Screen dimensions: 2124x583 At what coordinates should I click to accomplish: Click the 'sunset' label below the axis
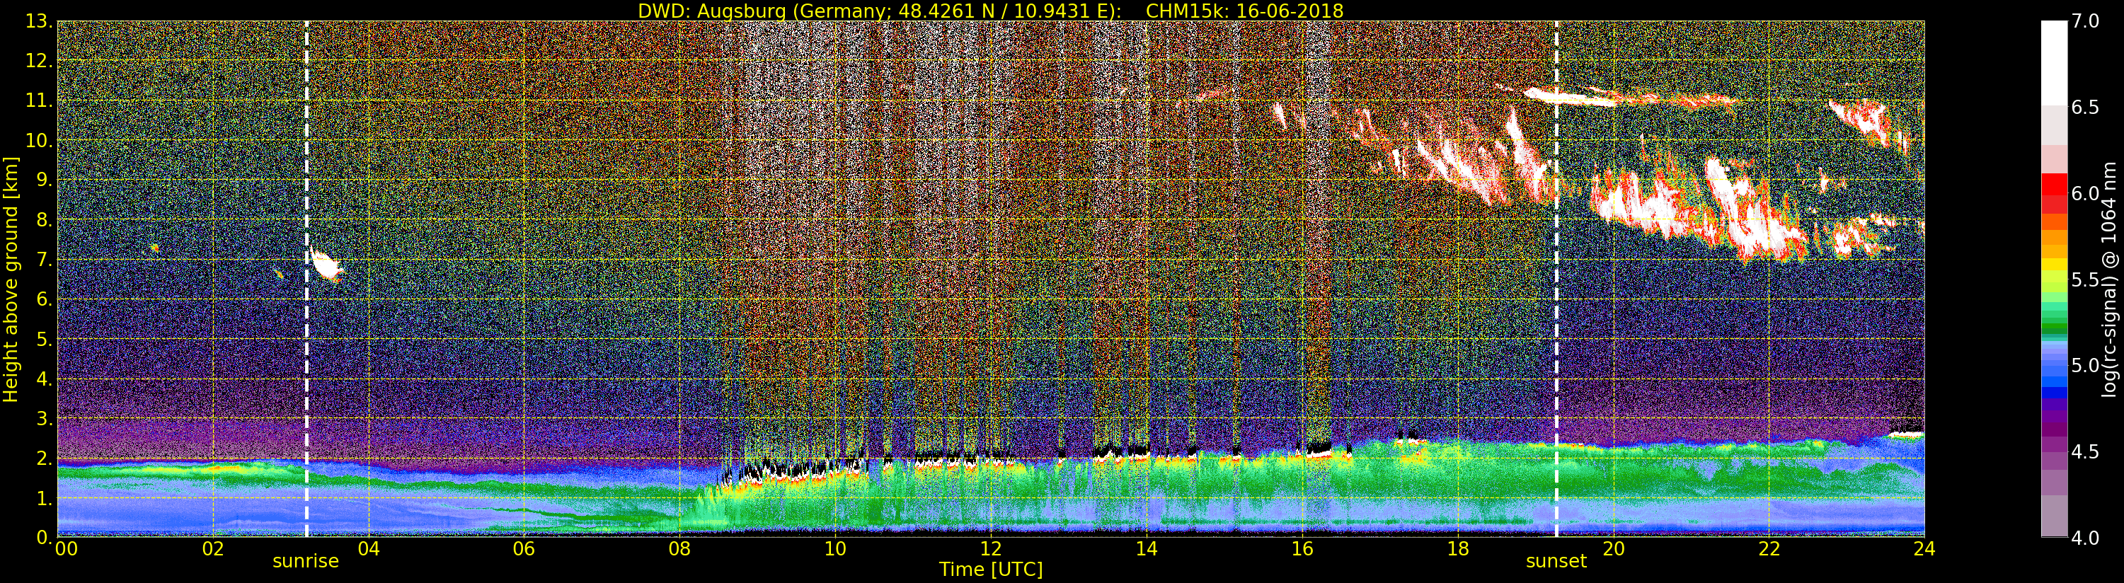[1556, 561]
